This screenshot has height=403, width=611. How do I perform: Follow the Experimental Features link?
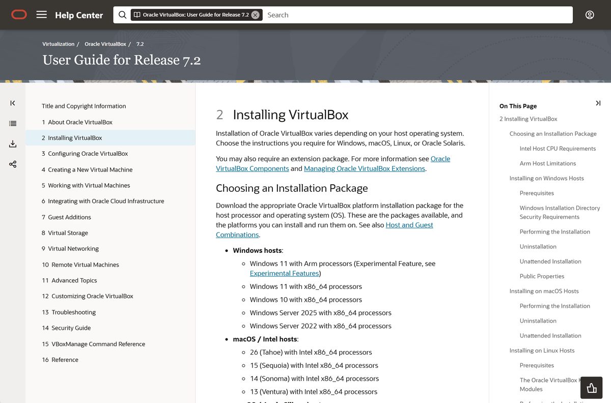[x=284, y=274]
